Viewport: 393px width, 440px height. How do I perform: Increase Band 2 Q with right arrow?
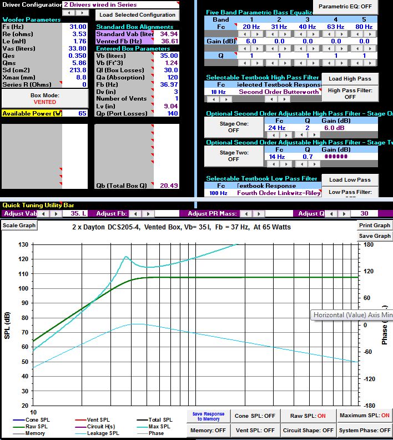click(x=286, y=63)
